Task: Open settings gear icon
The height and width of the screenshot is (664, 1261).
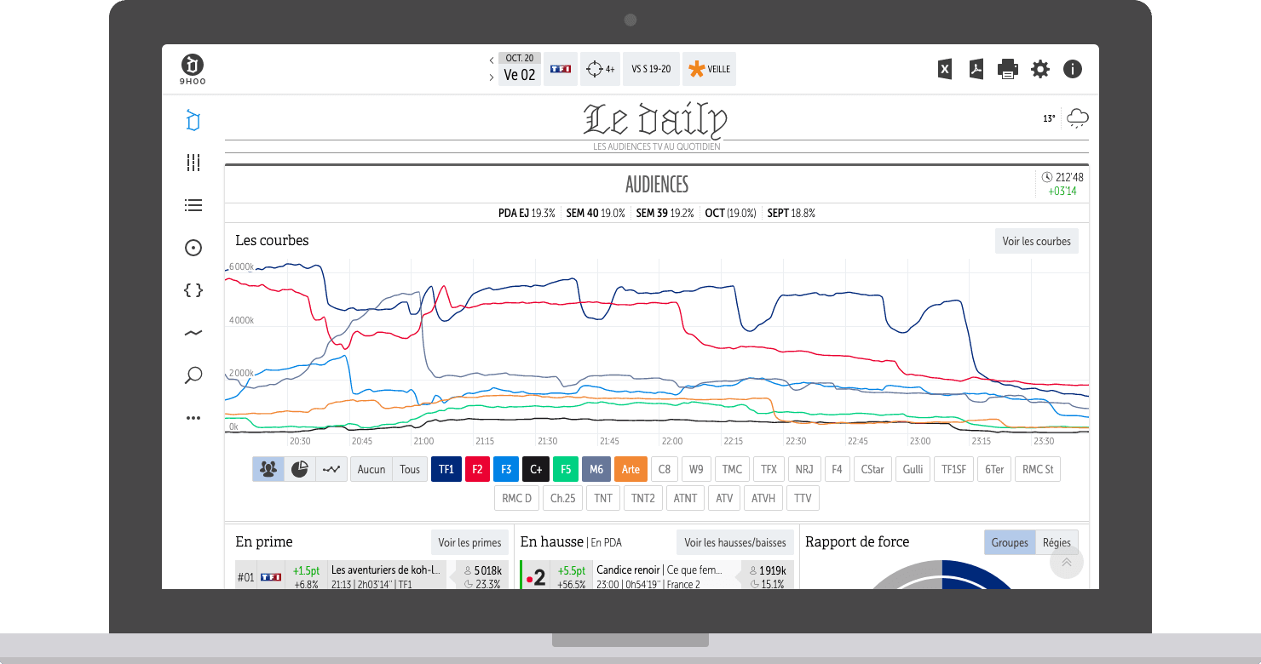Action: 1040,70
